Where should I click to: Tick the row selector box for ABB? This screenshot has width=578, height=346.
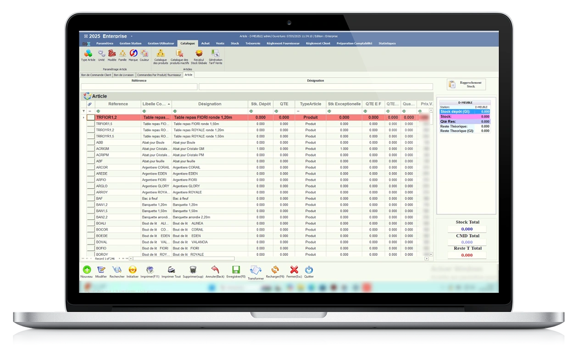[91, 142]
